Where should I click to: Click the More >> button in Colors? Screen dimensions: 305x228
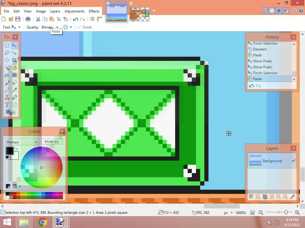coord(52,142)
